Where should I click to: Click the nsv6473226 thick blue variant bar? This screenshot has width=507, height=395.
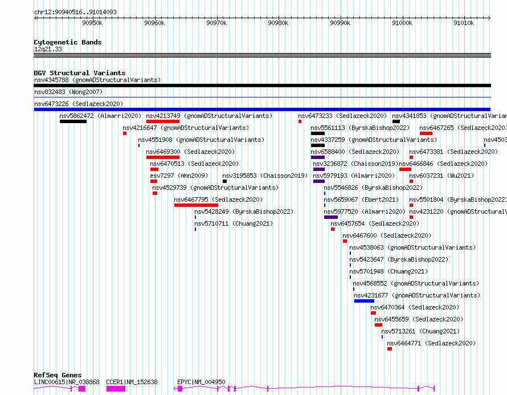click(x=262, y=109)
